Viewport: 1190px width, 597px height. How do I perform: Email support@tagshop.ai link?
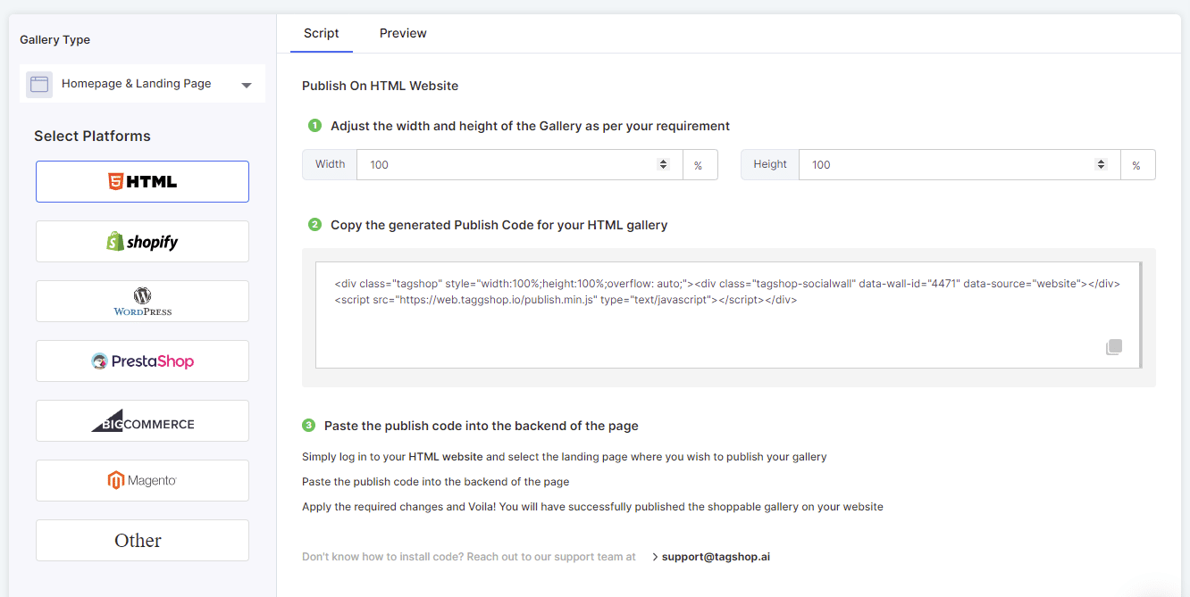(716, 557)
